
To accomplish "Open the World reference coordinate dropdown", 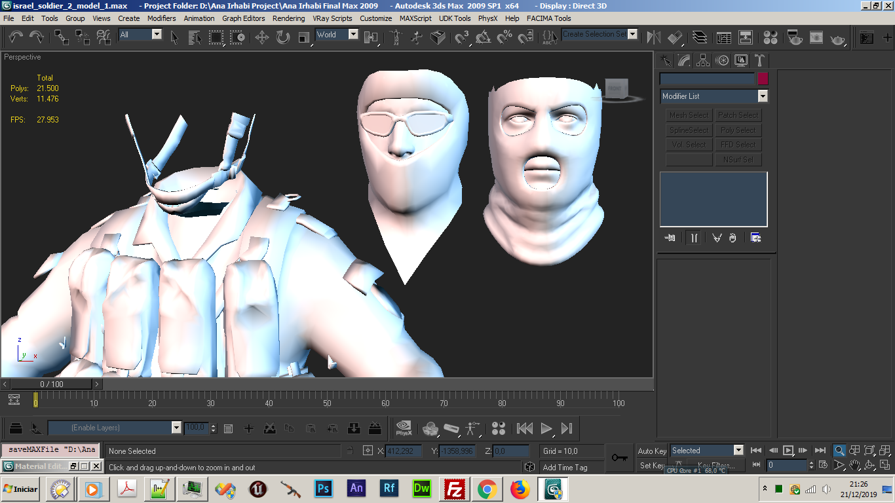I will tap(353, 35).
